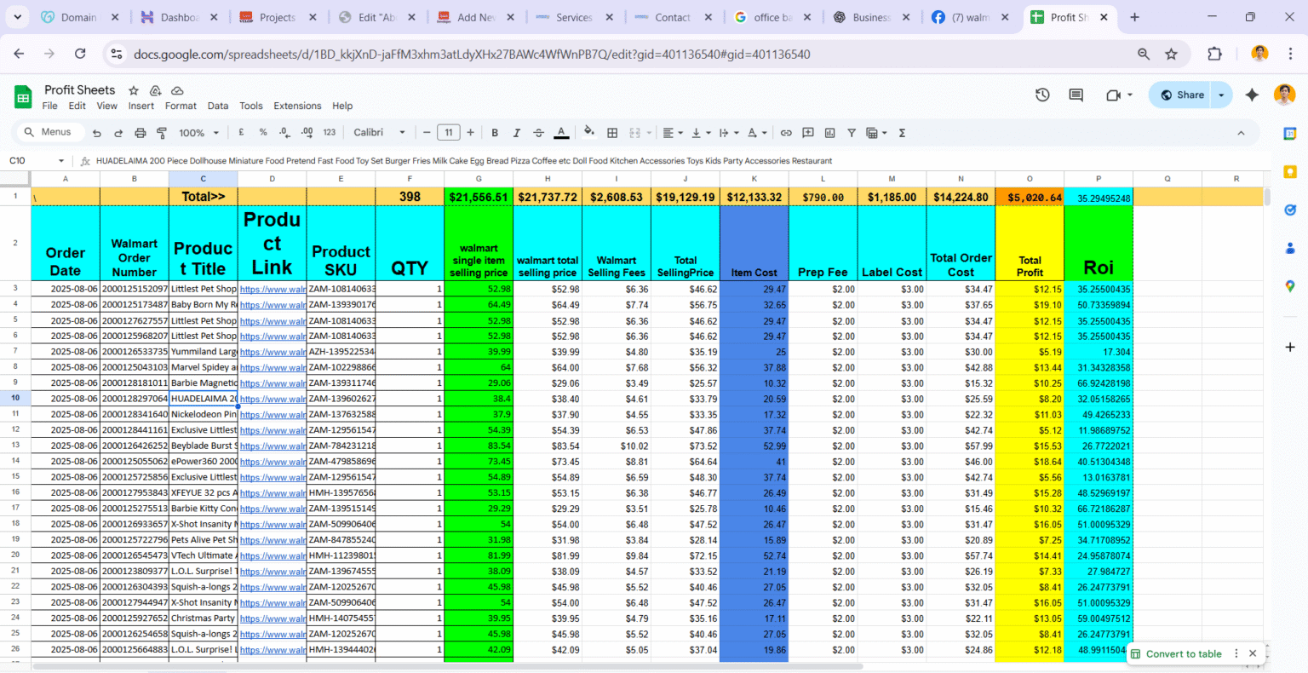This screenshot has width=1308, height=673.
Task: Toggle bold formatting
Action: (x=495, y=133)
